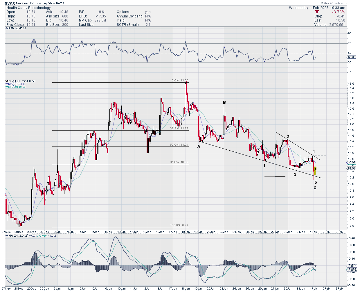
Task: Click the 40.93 RSI value tag on right axis
Action: [352, 57]
